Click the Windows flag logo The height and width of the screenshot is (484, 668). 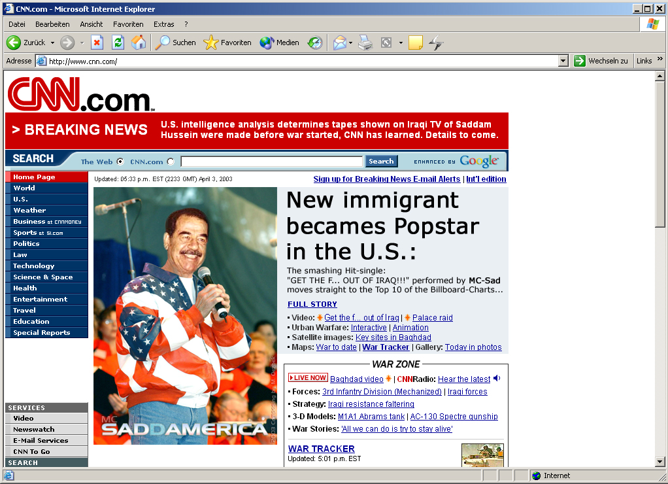(652, 24)
